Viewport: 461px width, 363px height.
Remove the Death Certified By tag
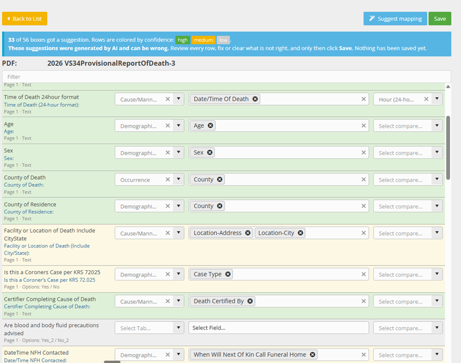point(250,301)
